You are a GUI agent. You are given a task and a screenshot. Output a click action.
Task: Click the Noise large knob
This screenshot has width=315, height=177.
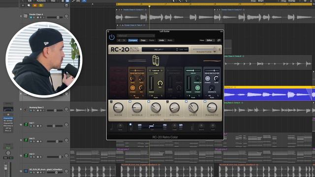118,108
